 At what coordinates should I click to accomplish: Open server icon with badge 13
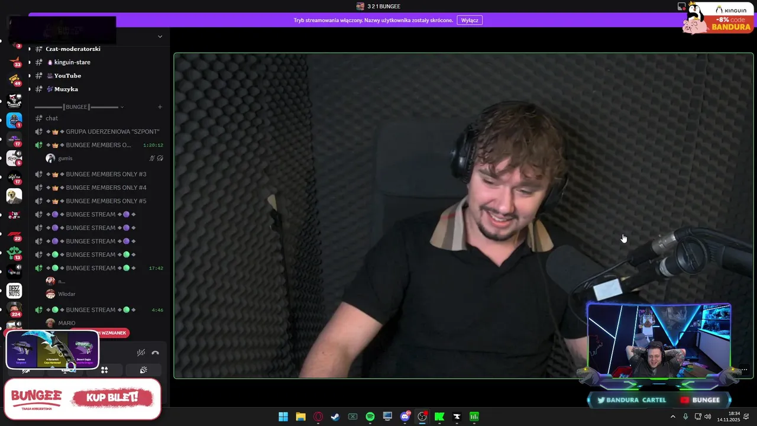pos(14,253)
